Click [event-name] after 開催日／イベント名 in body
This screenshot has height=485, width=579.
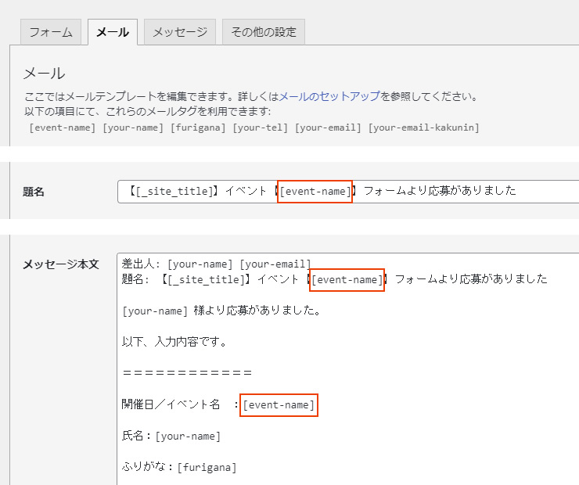tap(279, 404)
